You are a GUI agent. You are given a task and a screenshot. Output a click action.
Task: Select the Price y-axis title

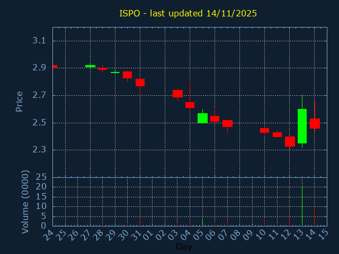(20, 101)
